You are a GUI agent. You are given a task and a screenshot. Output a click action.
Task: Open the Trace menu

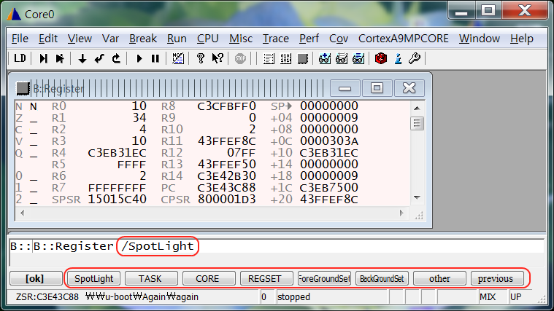(x=275, y=39)
